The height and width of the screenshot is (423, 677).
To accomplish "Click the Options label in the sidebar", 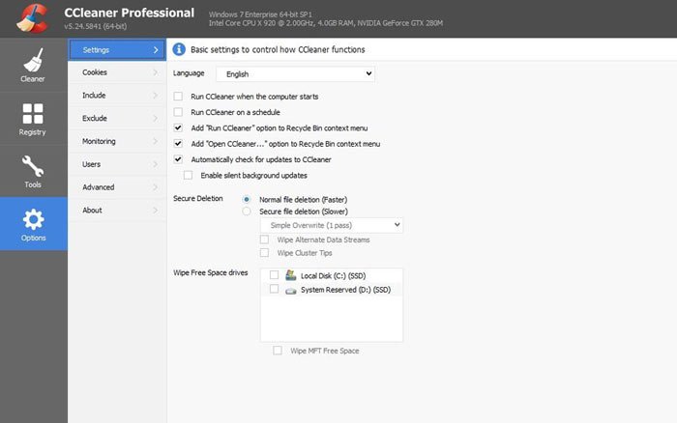I will pyautogui.click(x=33, y=238).
